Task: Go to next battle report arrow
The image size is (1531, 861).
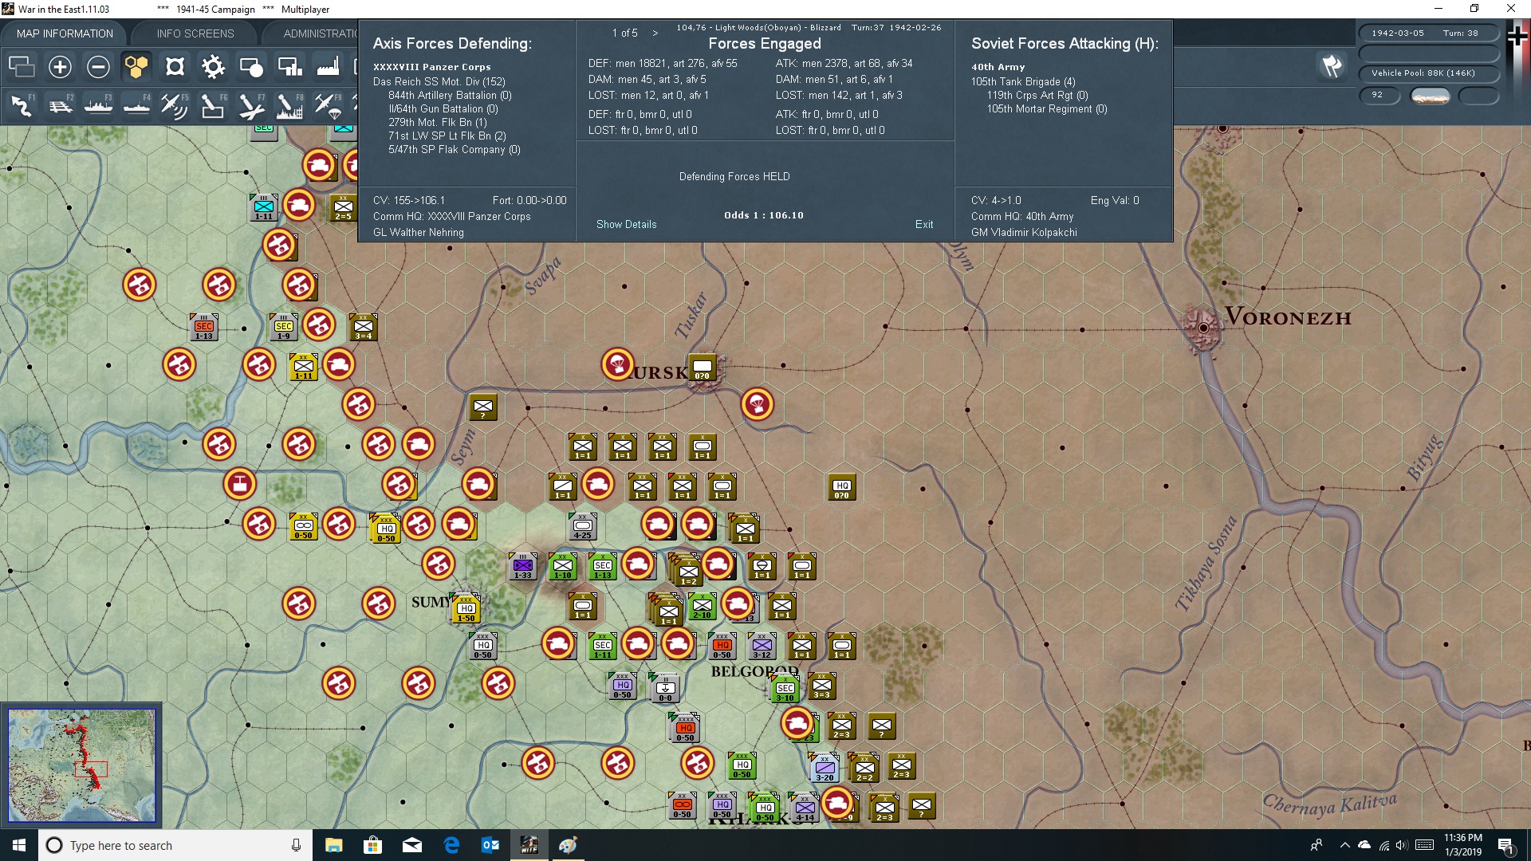Action: click(655, 33)
